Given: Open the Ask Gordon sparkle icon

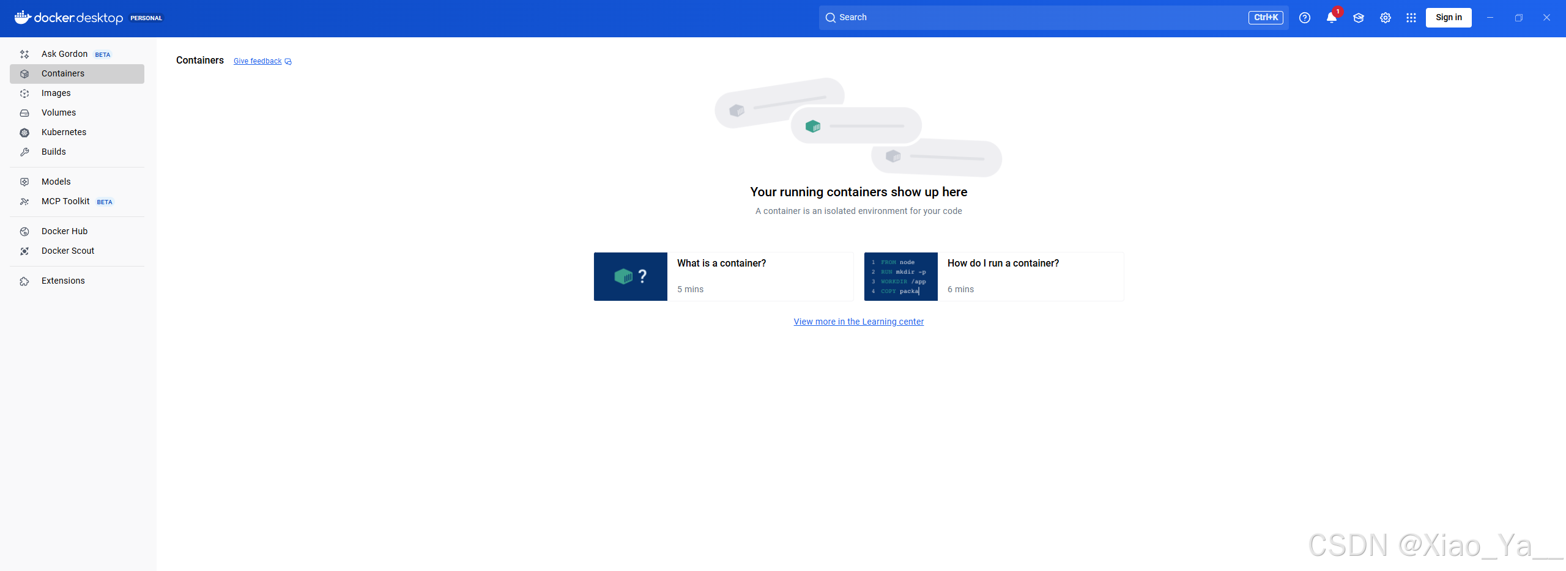Looking at the screenshot, I should click(24, 54).
